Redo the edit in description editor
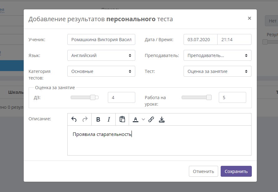The image size is (278, 192). [85, 119]
